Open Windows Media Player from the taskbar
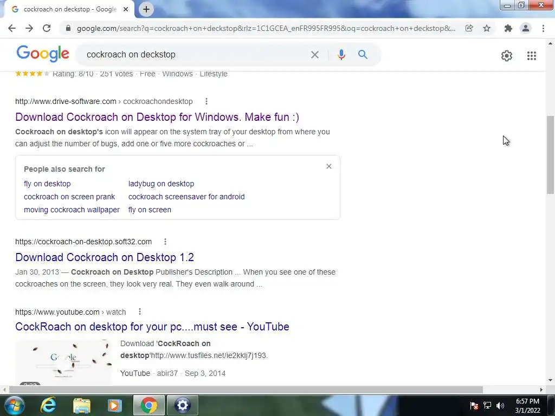 pos(115,405)
